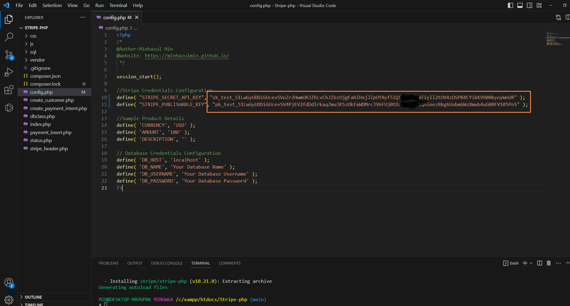Switch to the OUTPUT panel tab
570x306 pixels.
134,263
